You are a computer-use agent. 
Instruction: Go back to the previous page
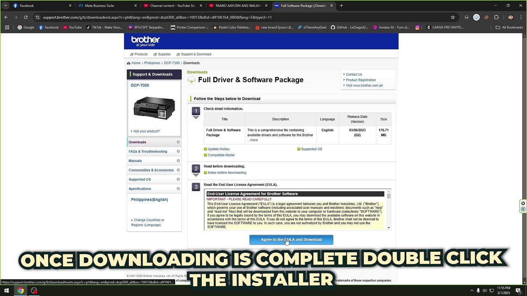[6, 17]
